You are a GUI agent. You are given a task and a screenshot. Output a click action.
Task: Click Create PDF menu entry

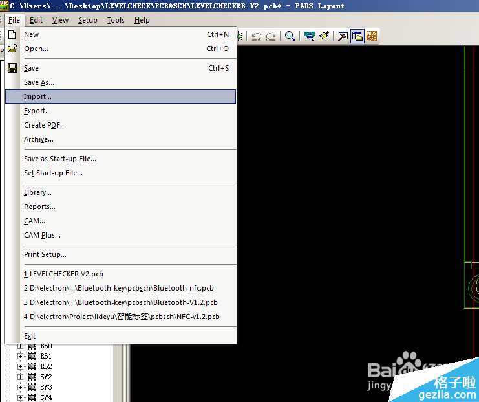coord(45,125)
